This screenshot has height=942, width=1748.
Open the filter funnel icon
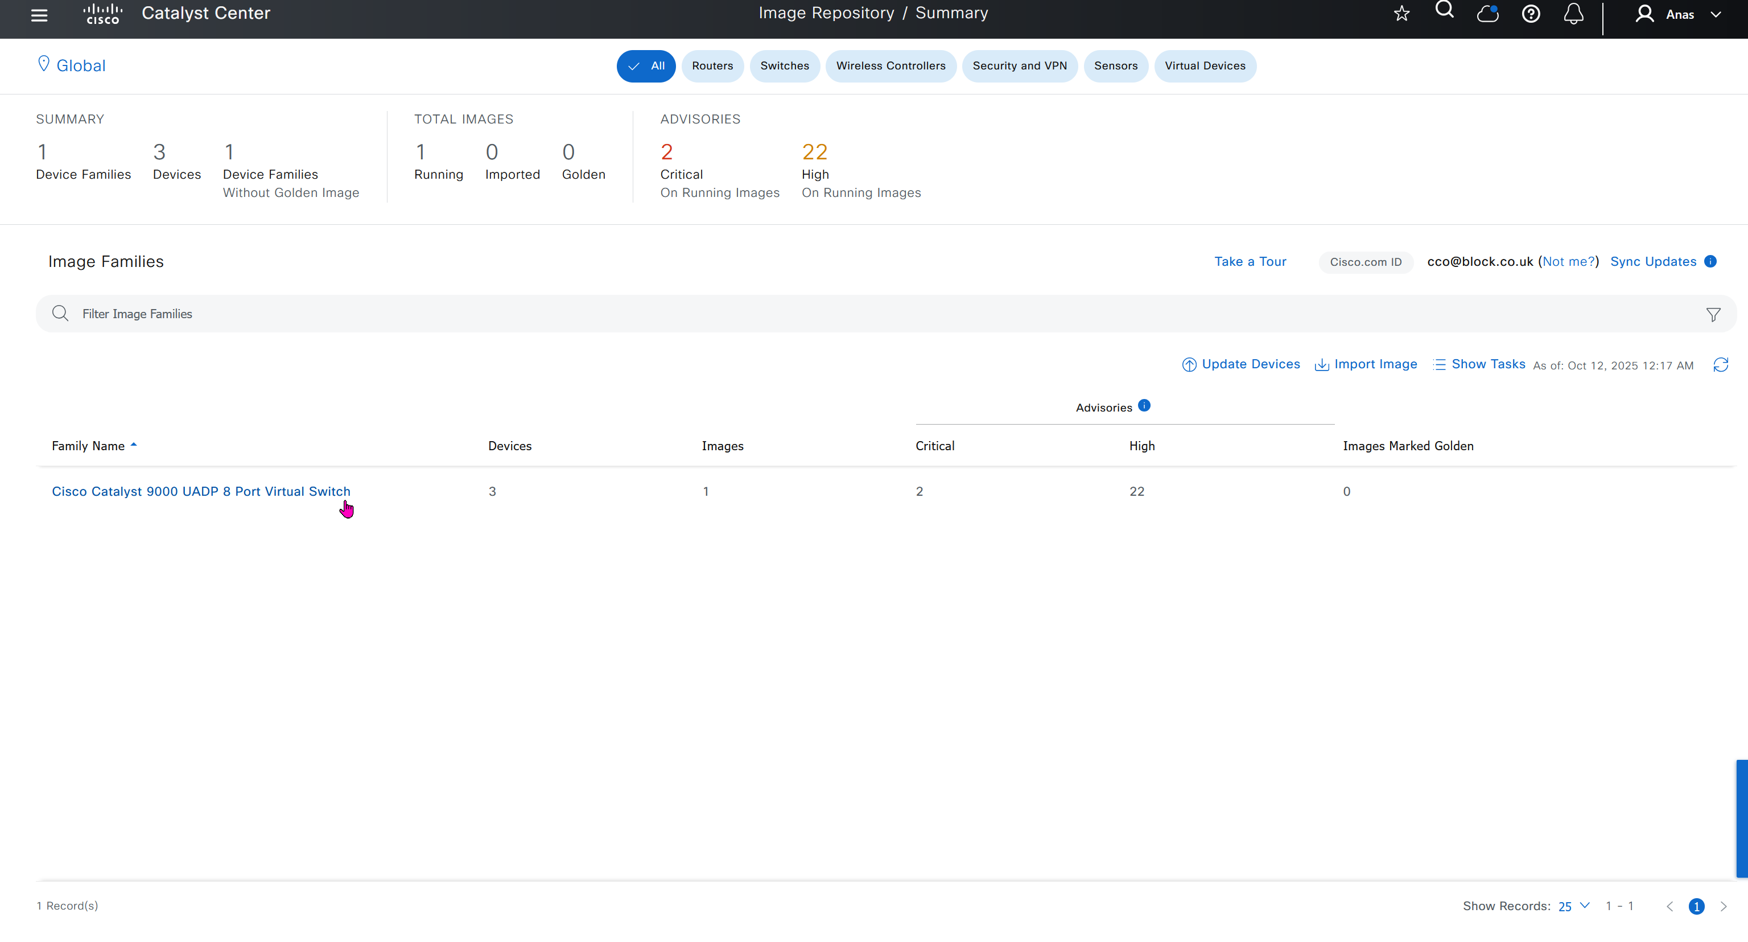1713,314
